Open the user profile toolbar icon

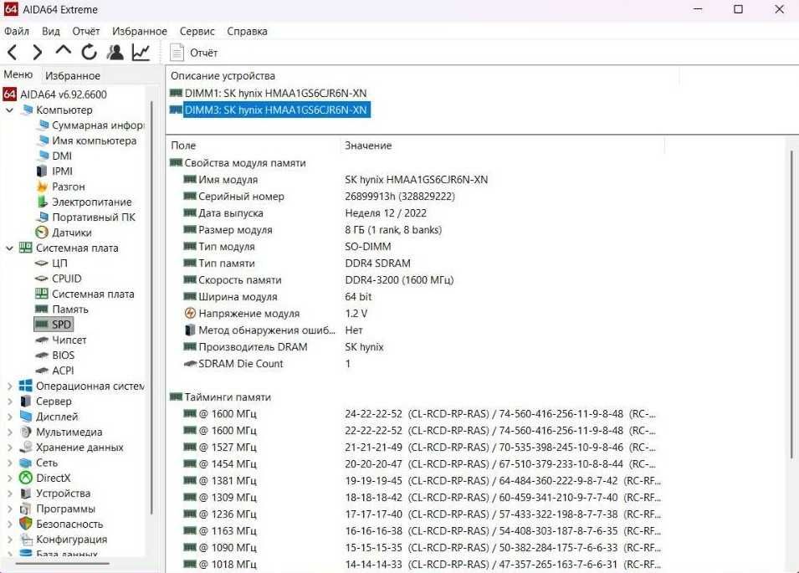pyautogui.click(x=115, y=52)
